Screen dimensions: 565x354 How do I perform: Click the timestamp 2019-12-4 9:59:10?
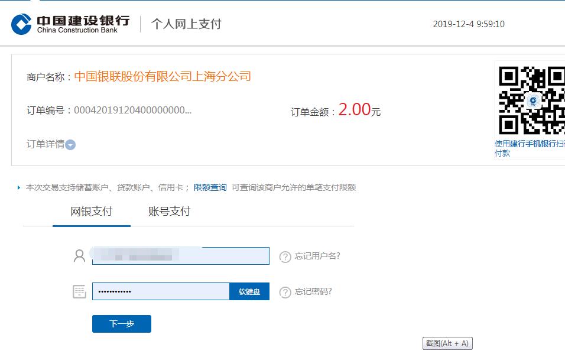(x=469, y=24)
